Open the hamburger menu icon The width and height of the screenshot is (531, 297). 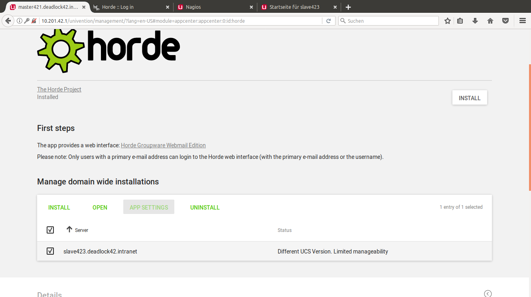pos(522,21)
